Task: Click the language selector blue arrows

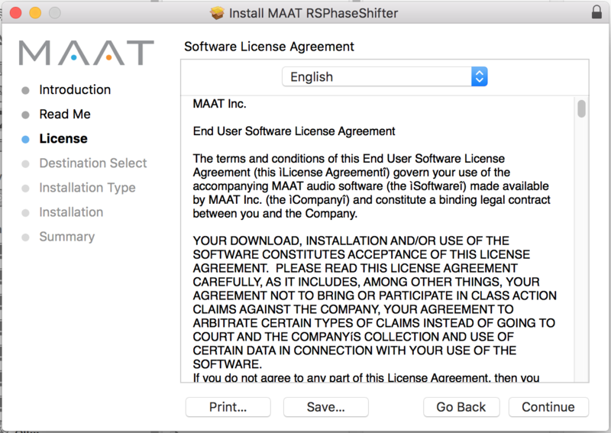Action: [x=479, y=76]
